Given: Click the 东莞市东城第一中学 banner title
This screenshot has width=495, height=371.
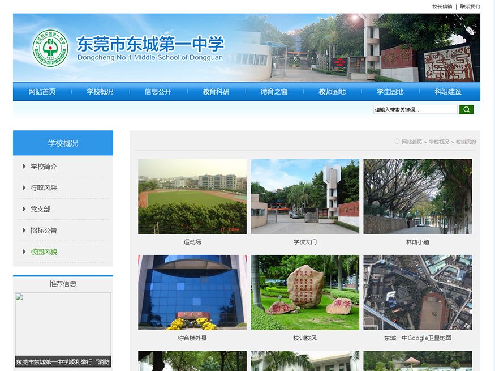Looking at the screenshot, I should 150,44.
